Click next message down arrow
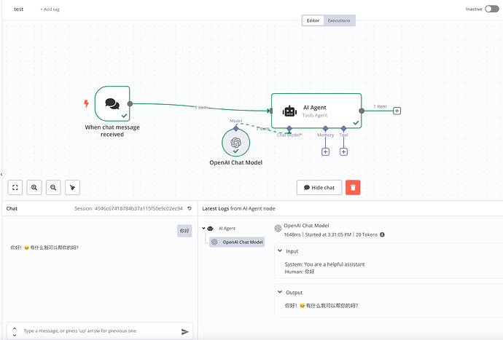The height and width of the screenshot is (340, 503). click(15, 335)
